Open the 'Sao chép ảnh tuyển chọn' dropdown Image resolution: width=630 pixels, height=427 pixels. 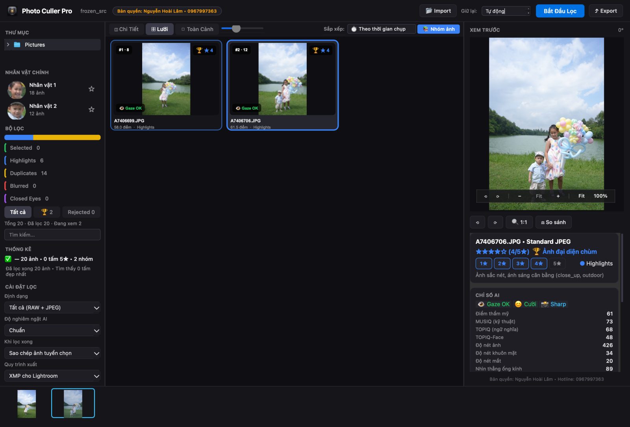click(x=52, y=353)
